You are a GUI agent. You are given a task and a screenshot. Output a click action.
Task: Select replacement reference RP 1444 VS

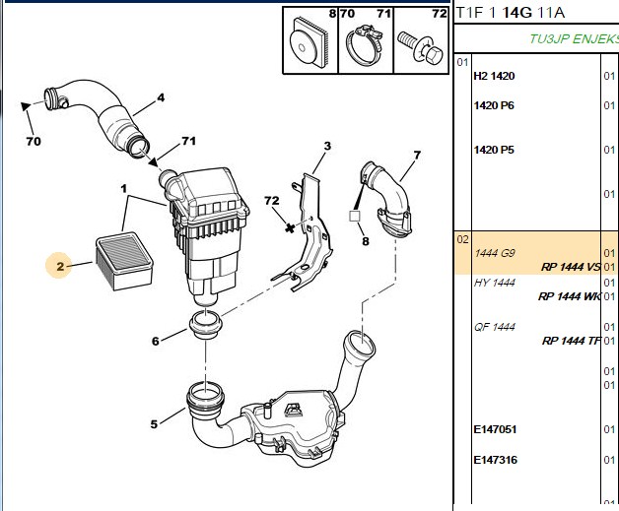pyautogui.click(x=571, y=267)
